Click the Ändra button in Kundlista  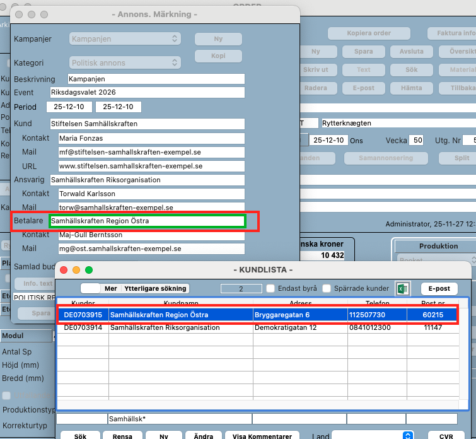tap(202, 436)
